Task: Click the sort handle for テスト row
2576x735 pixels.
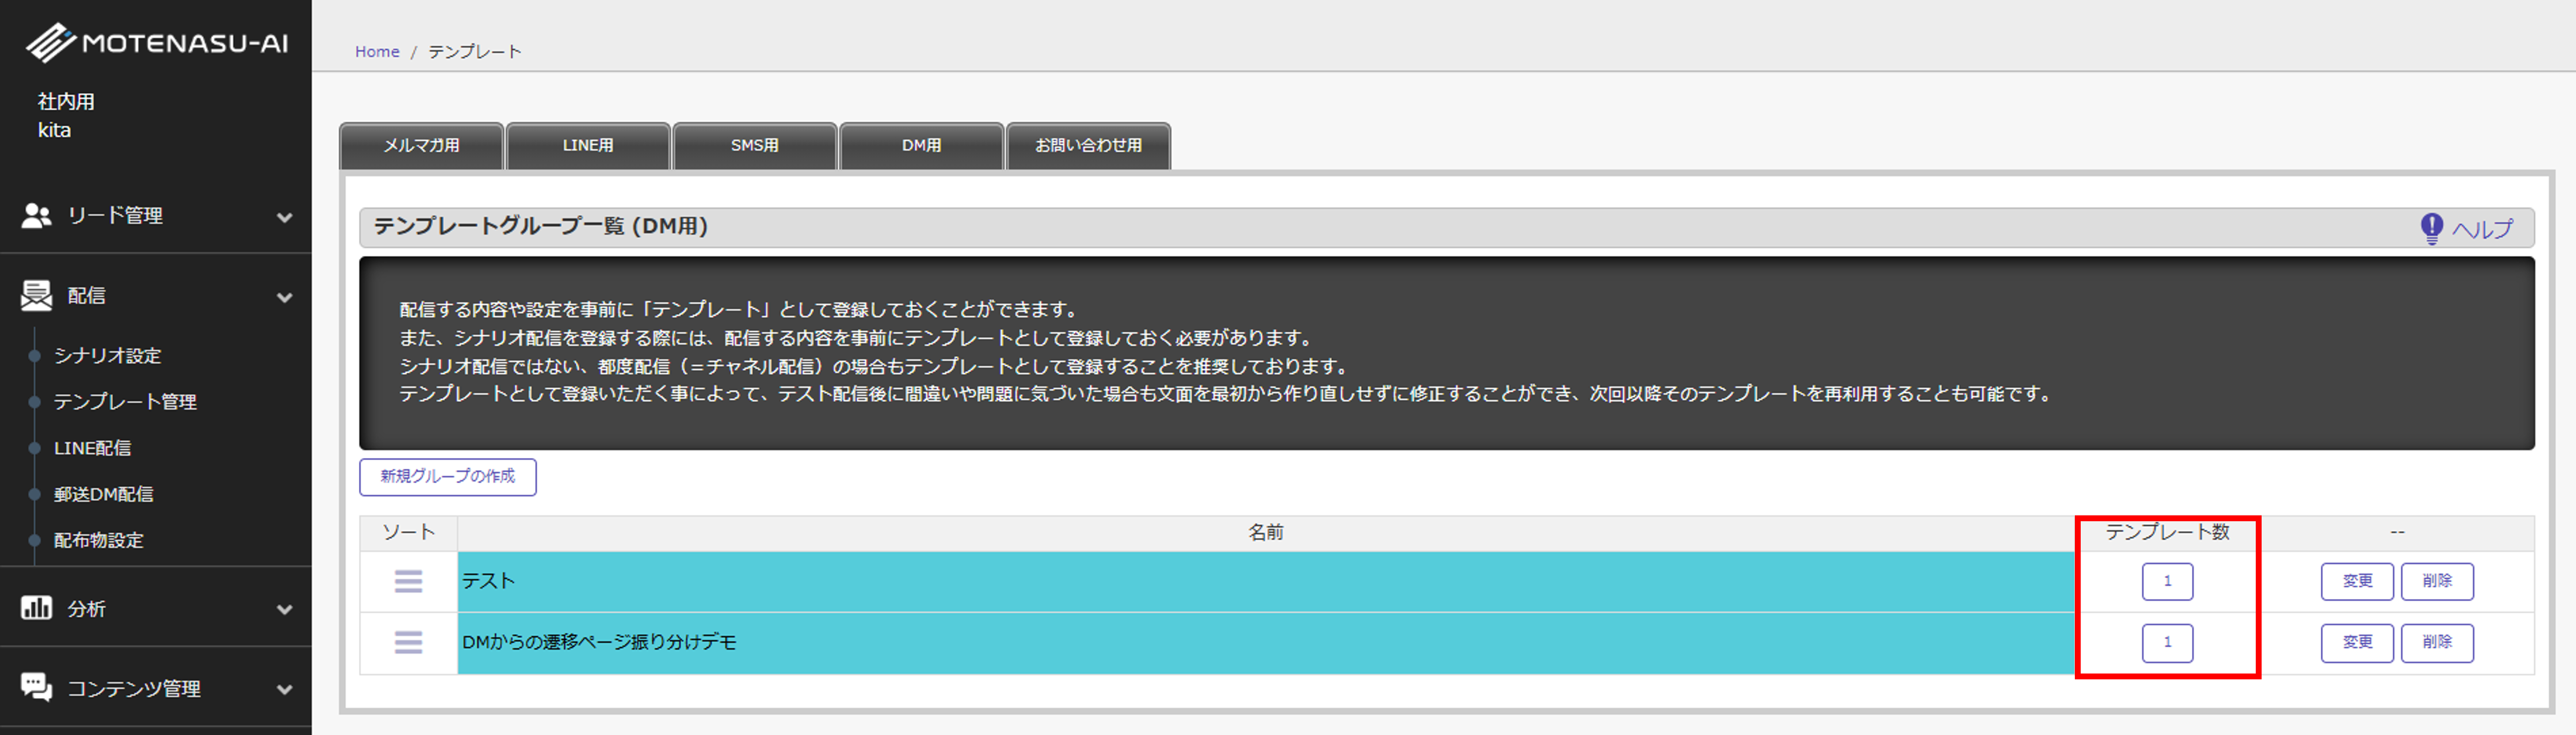Action: point(408,581)
